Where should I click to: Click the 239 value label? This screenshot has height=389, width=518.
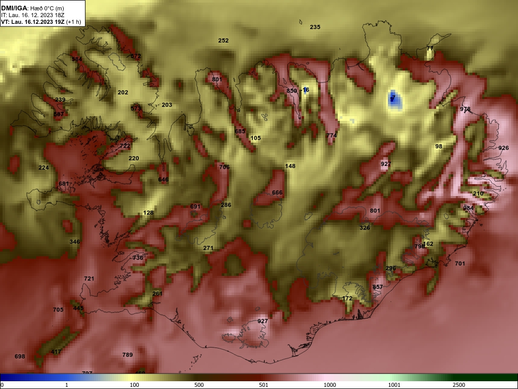coord(60,100)
